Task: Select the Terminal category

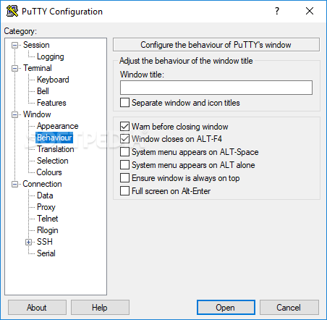Action: click(x=38, y=68)
